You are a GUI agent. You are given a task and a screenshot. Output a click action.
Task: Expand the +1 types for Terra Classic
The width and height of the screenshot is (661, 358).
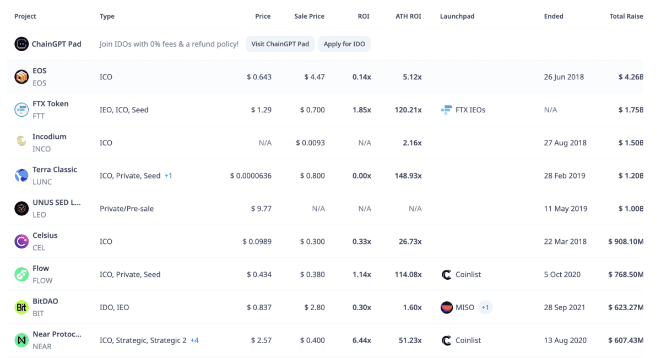[x=169, y=176]
